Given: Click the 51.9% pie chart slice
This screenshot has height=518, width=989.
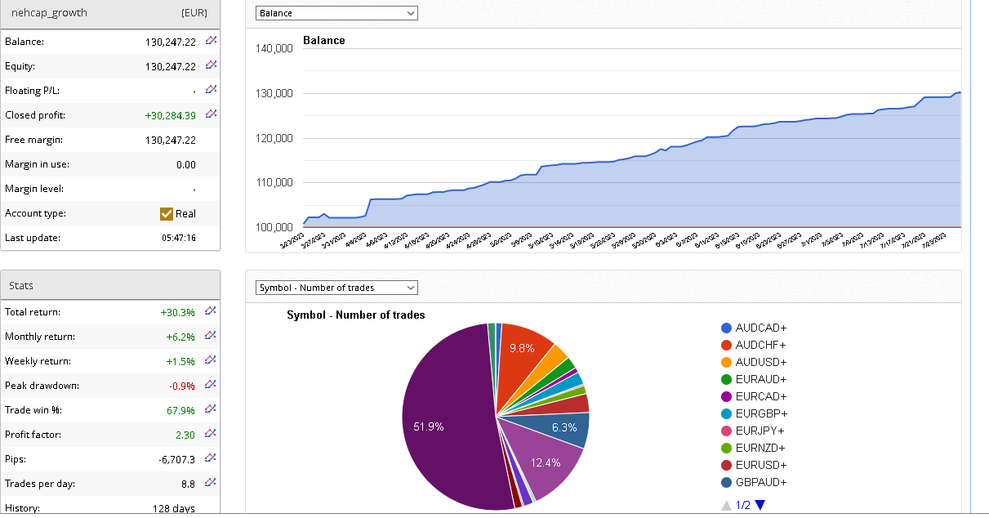Looking at the screenshot, I should [x=441, y=425].
